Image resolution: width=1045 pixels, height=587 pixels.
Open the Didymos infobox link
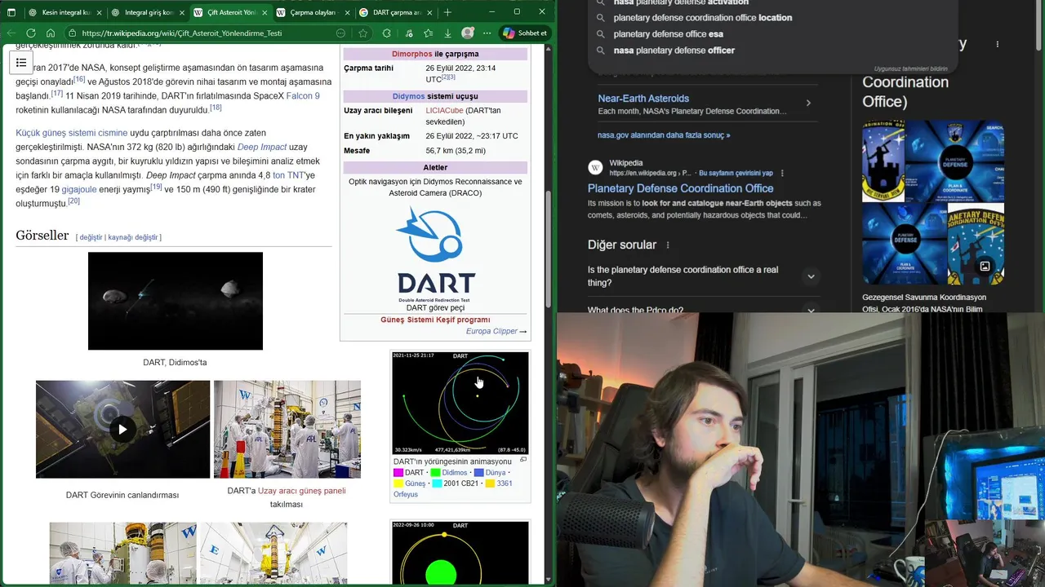[x=408, y=96]
